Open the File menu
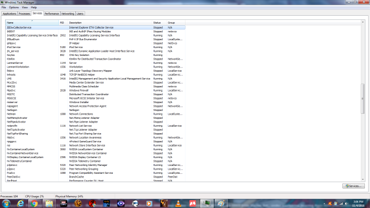The width and height of the screenshot is (370, 208). click(4, 7)
